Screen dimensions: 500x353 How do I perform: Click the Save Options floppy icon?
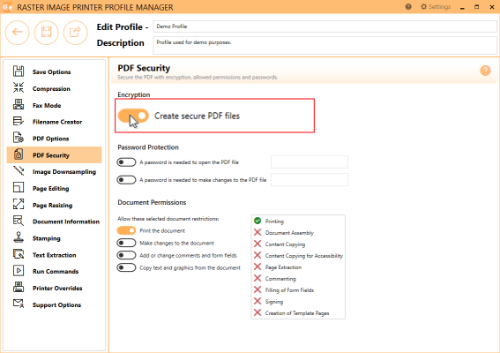pyautogui.click(x=19, y=71)
